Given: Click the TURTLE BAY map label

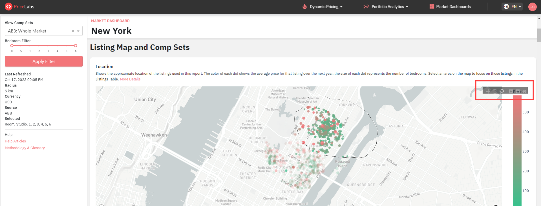Looking at the screenshot, I should point(293,192).
